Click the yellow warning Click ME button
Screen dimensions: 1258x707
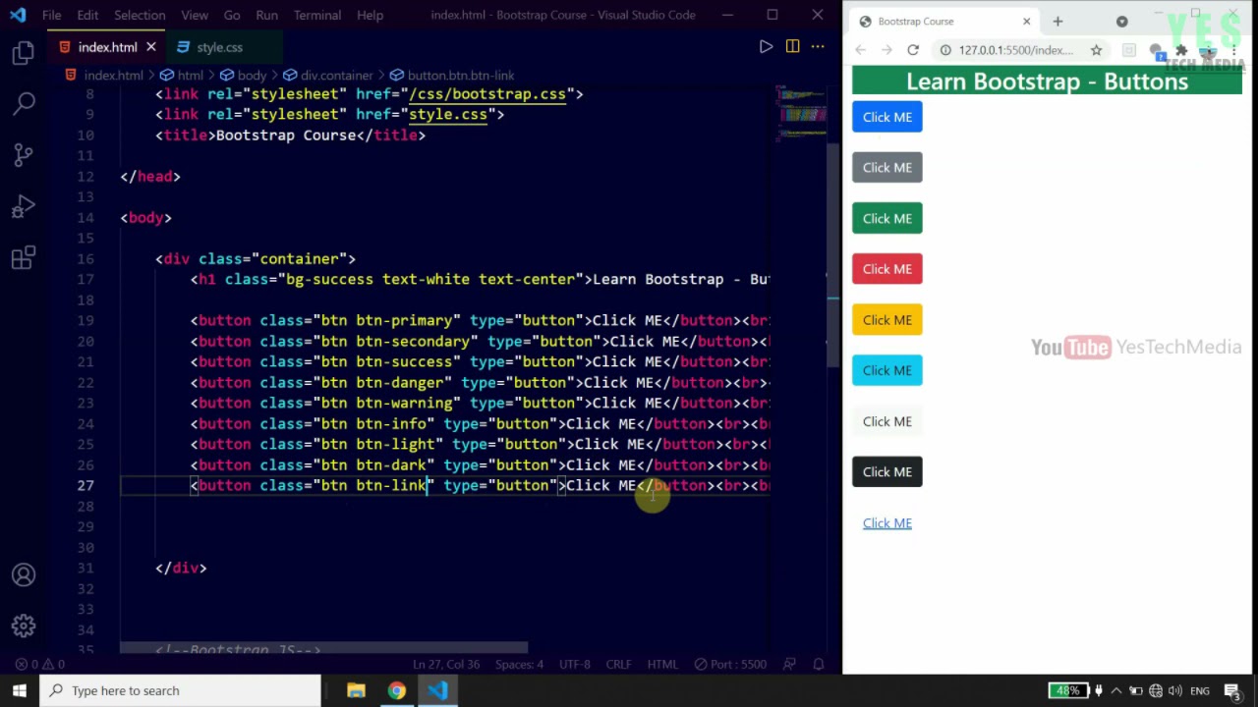click(886, 320)
